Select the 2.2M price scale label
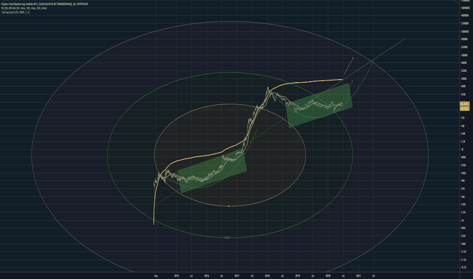Viewport: 473px width, 279px height. 463,213
